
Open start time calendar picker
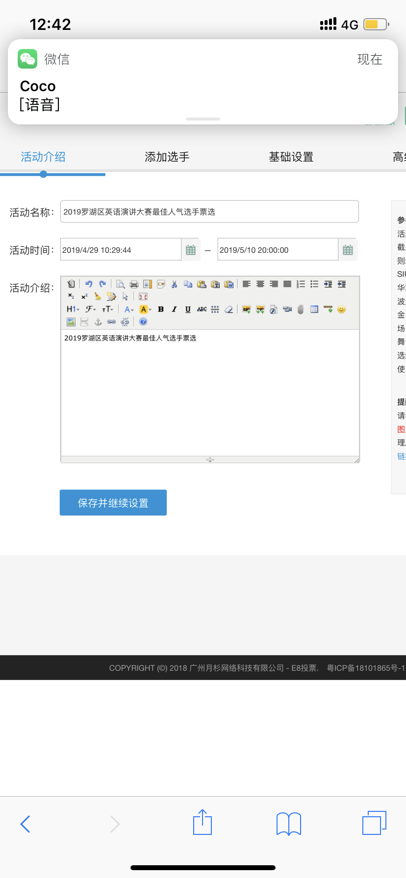[x=191, y=250]
